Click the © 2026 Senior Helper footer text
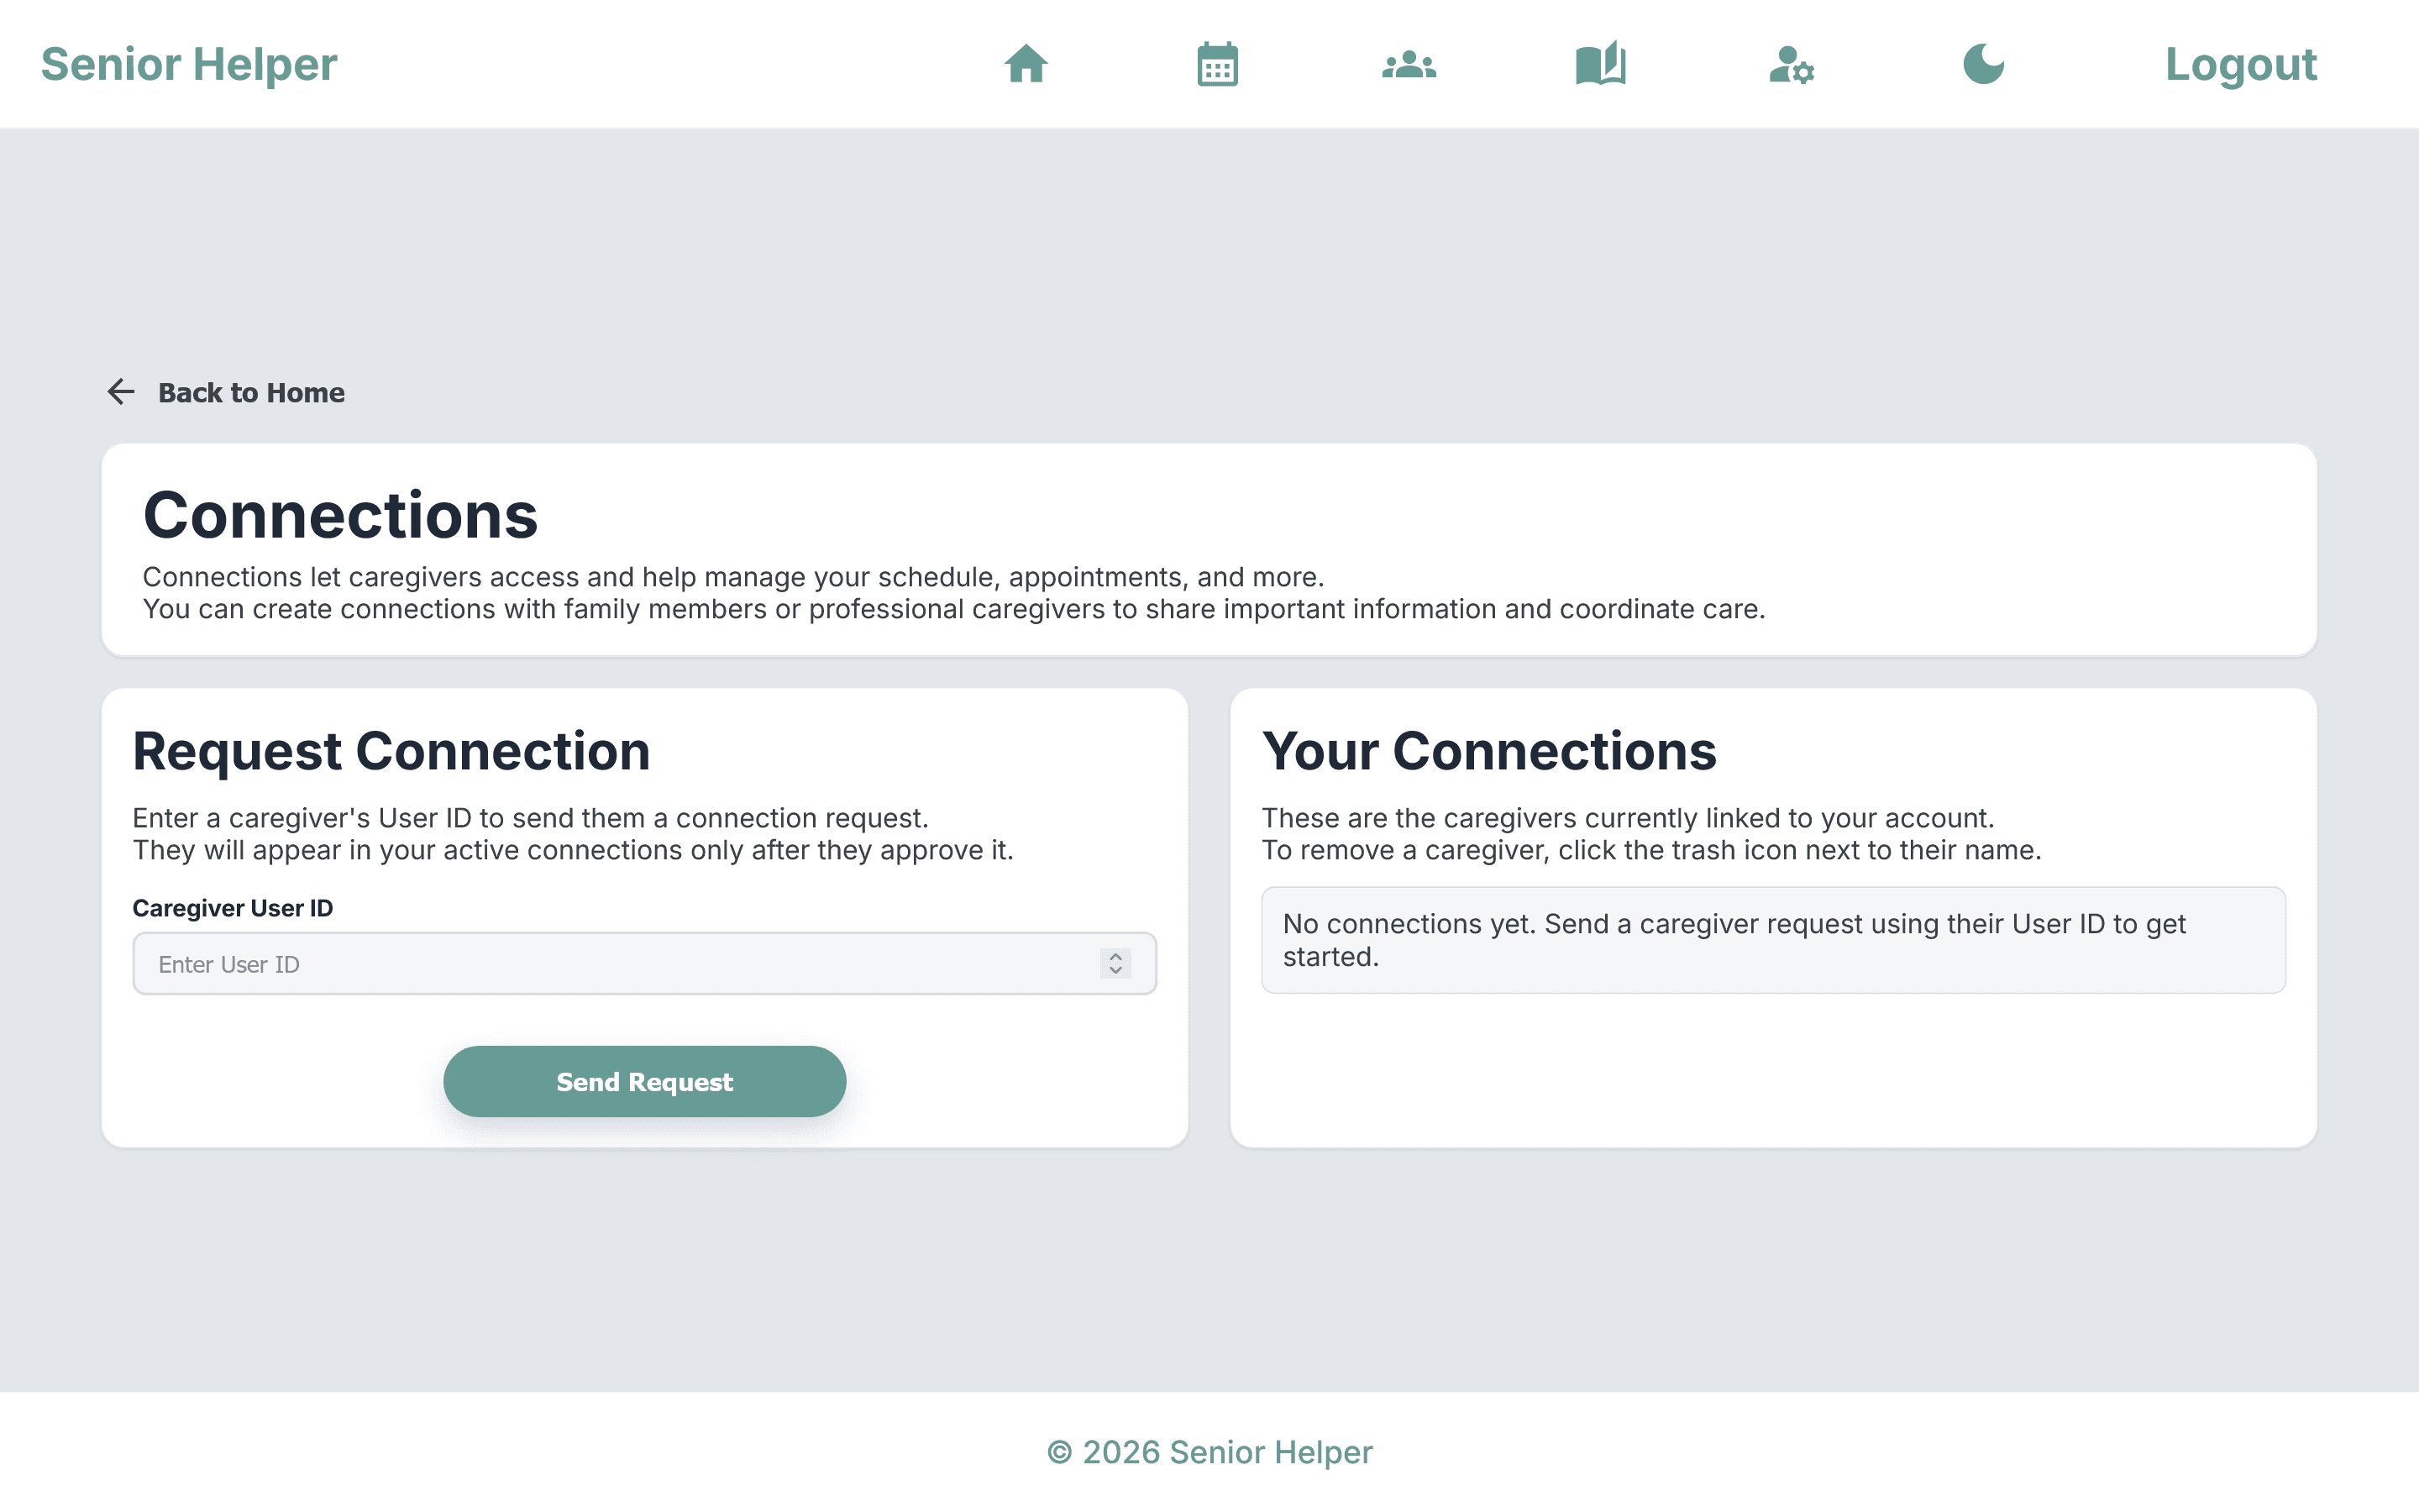This screenshot has width=2419, height=1512. 1209,1452
